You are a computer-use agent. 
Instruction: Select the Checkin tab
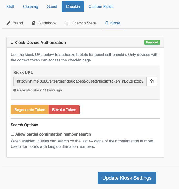tap(73, 7)
